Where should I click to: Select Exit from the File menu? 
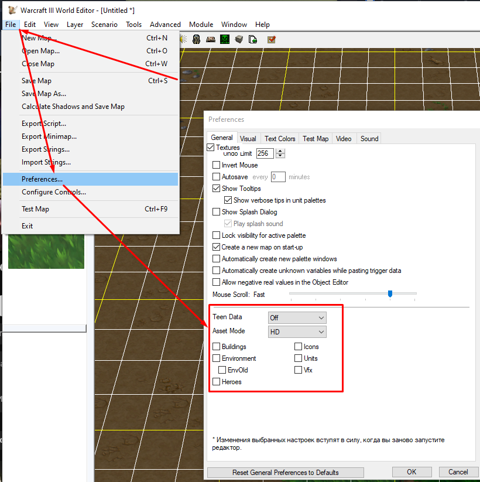[90, 226]
